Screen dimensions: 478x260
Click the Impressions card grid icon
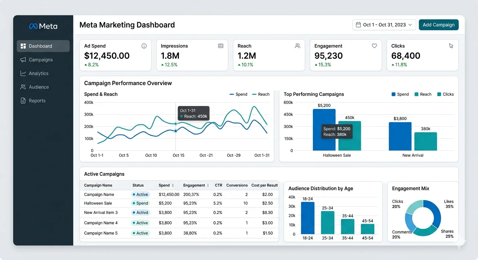(x=221, y=46)
